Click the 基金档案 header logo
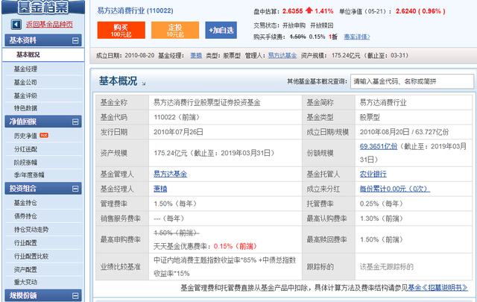The image size is (477, 302). (43, 7)
